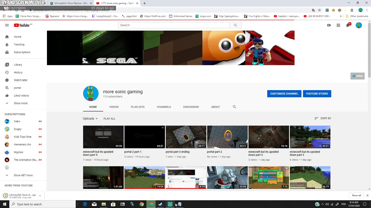
Task: Click YouTube Studio button
Action: click(x=317, y=94)
